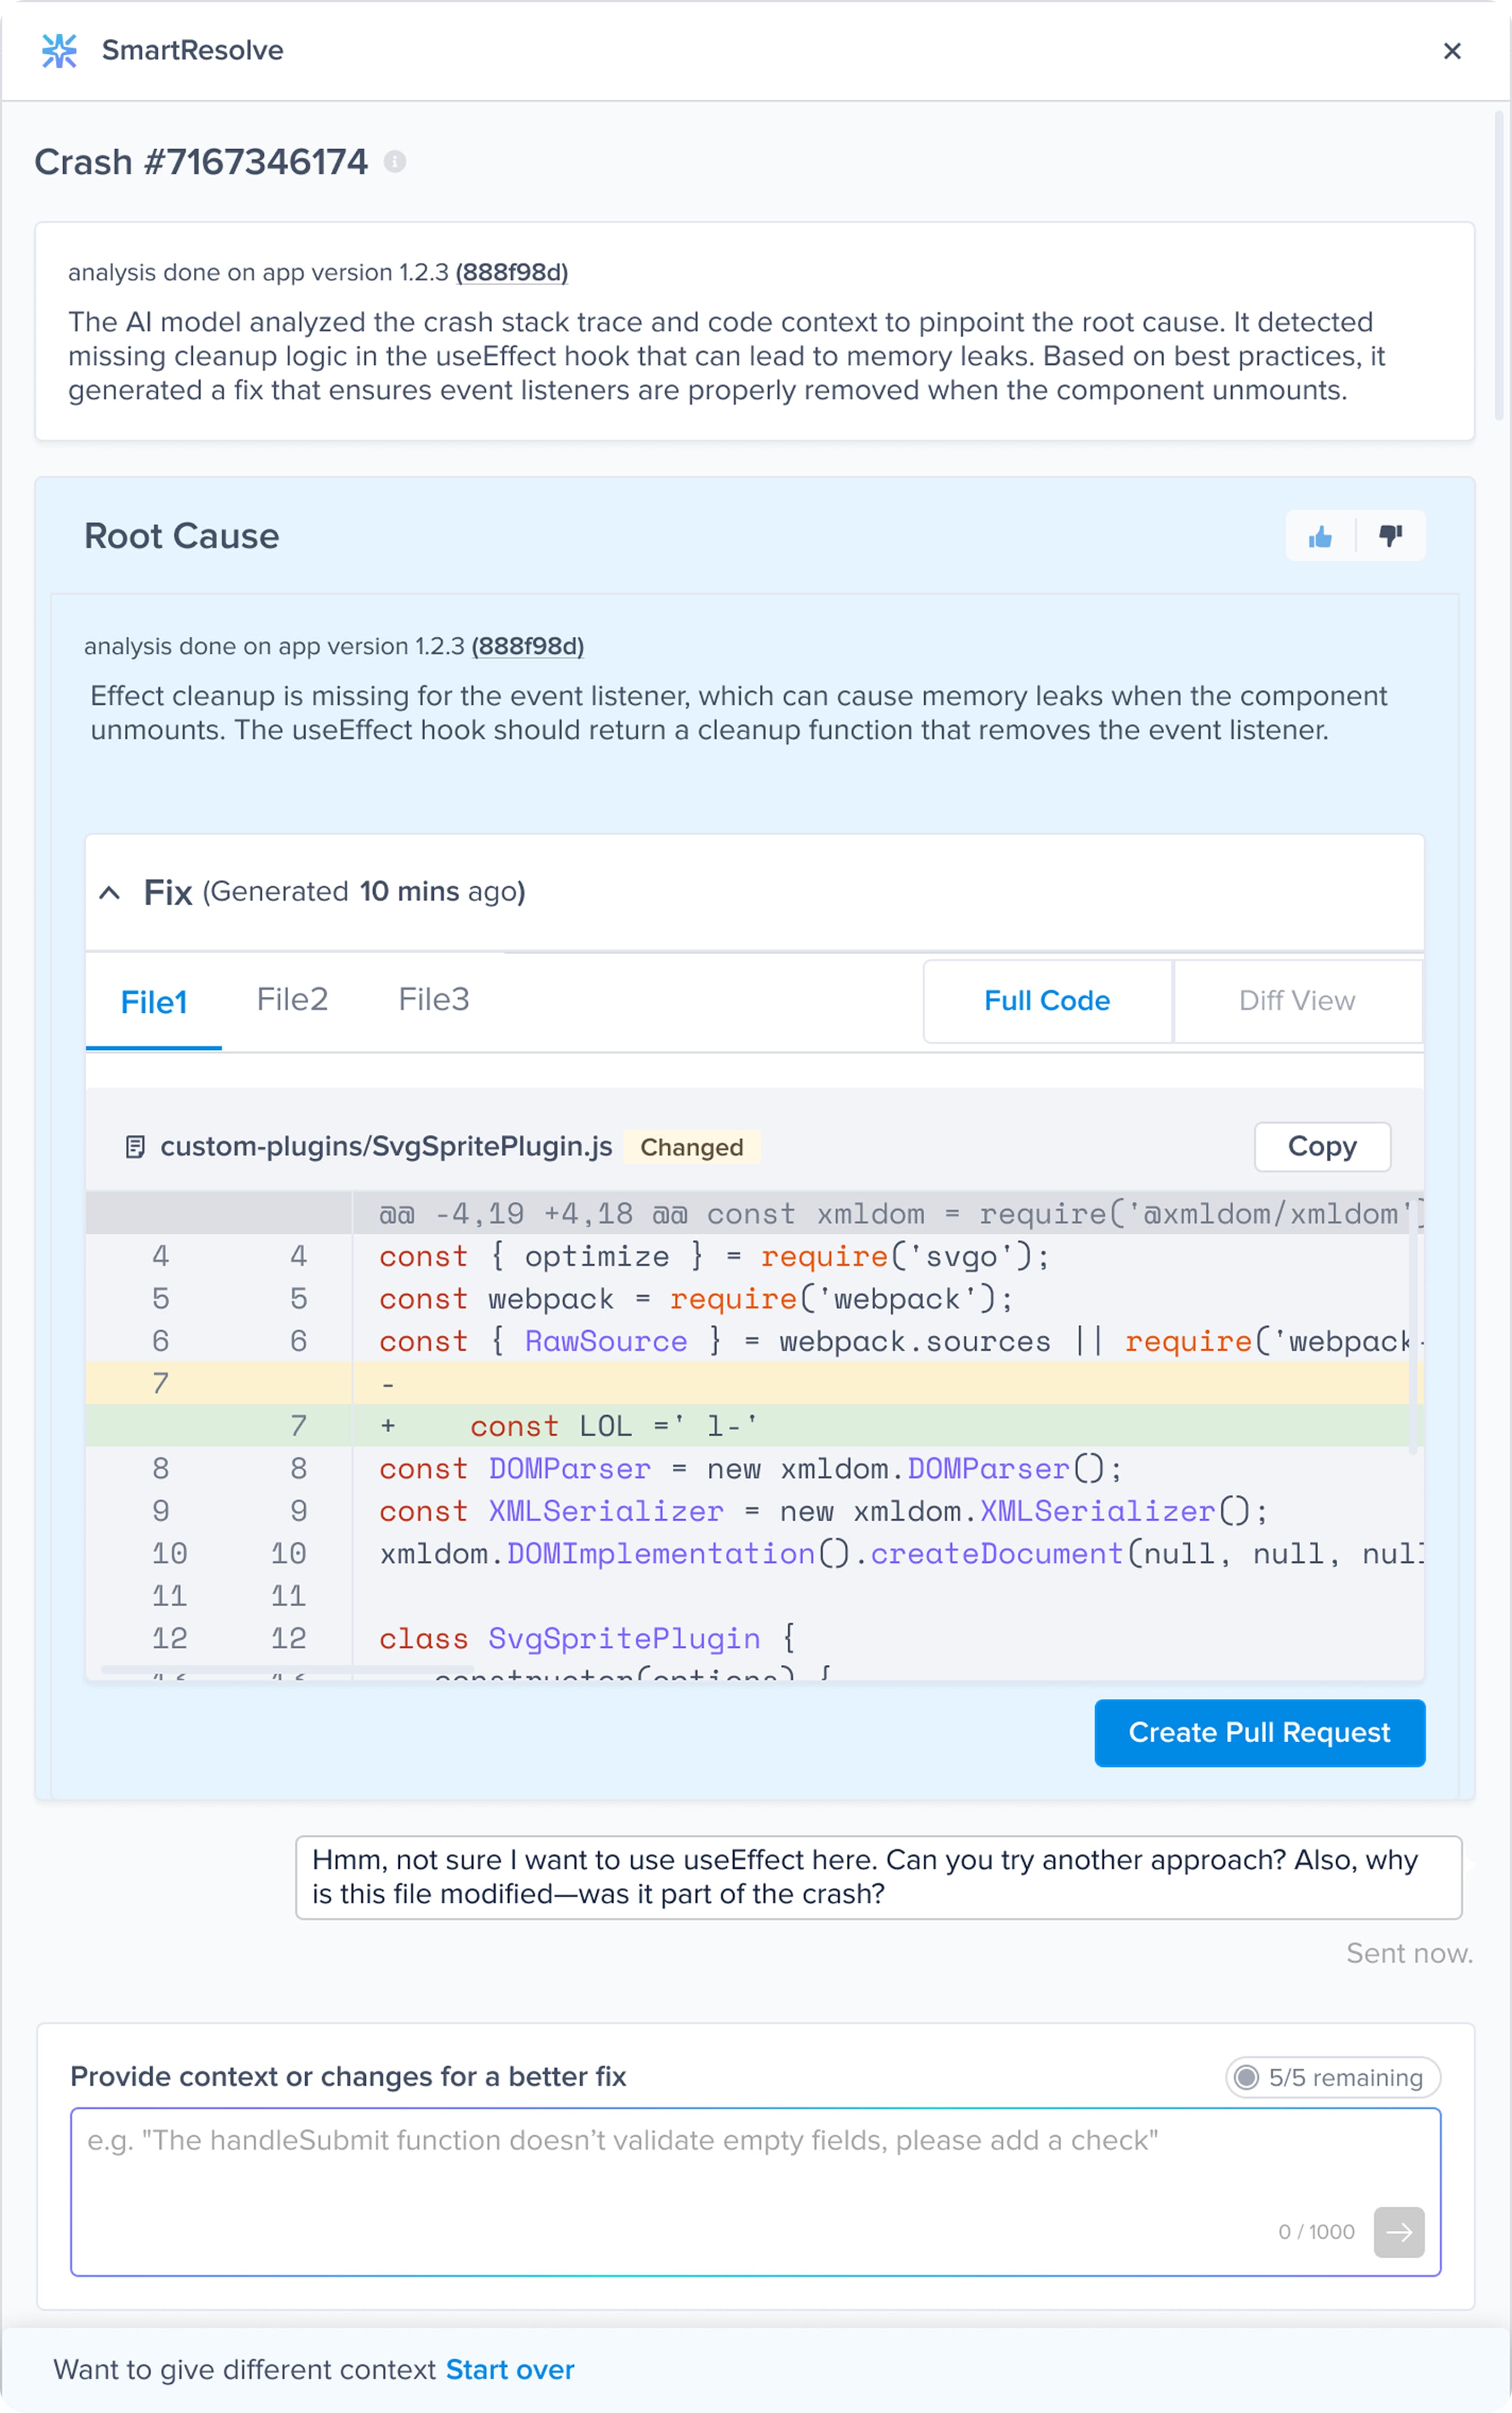Click added line const LOL in diff

coord(755,1426)
